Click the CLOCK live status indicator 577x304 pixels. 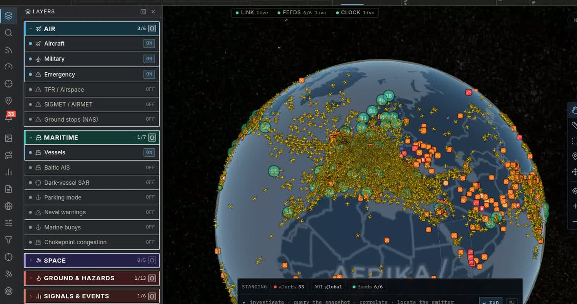click(355, 13)
